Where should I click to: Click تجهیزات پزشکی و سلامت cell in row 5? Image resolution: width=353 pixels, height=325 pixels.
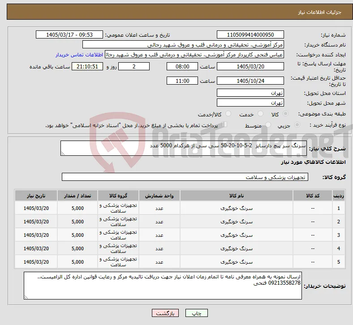pyautogui.click(x=118, y=262)
